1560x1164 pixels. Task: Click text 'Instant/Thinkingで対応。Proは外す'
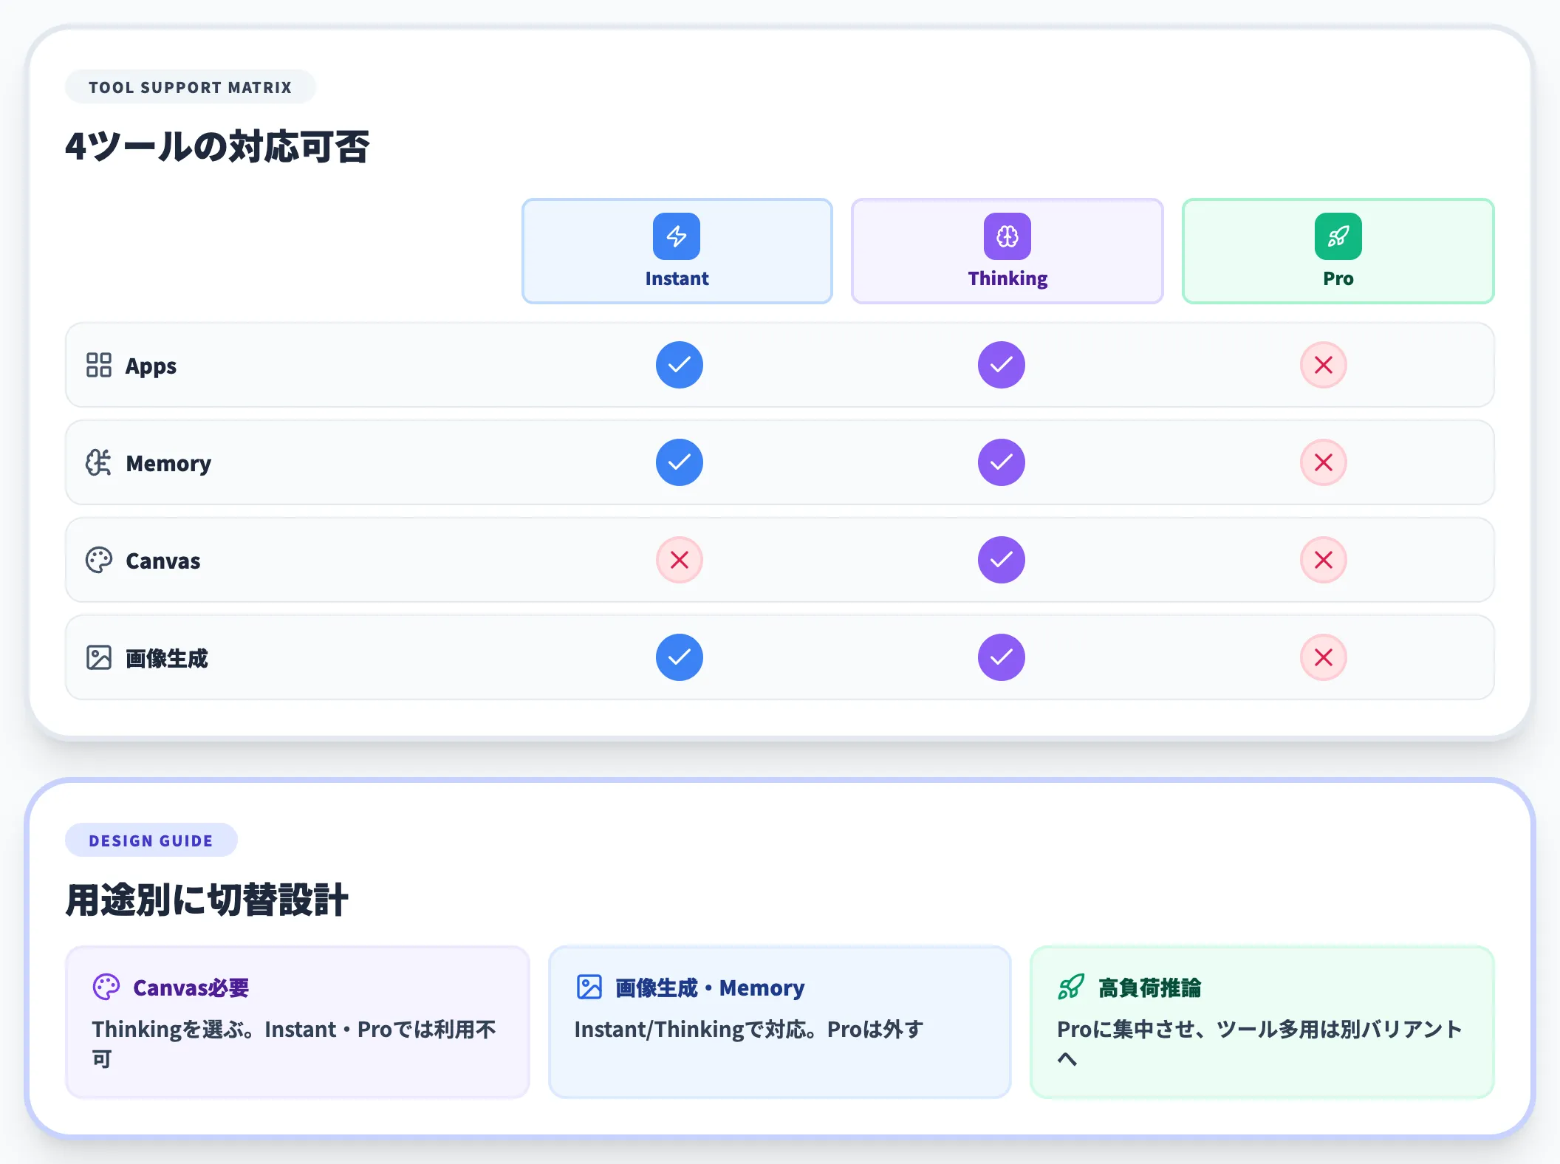750,1029
